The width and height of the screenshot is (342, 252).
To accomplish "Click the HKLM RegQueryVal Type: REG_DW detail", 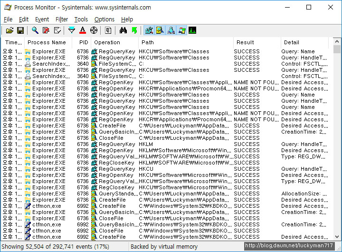I will coord(303,156).
